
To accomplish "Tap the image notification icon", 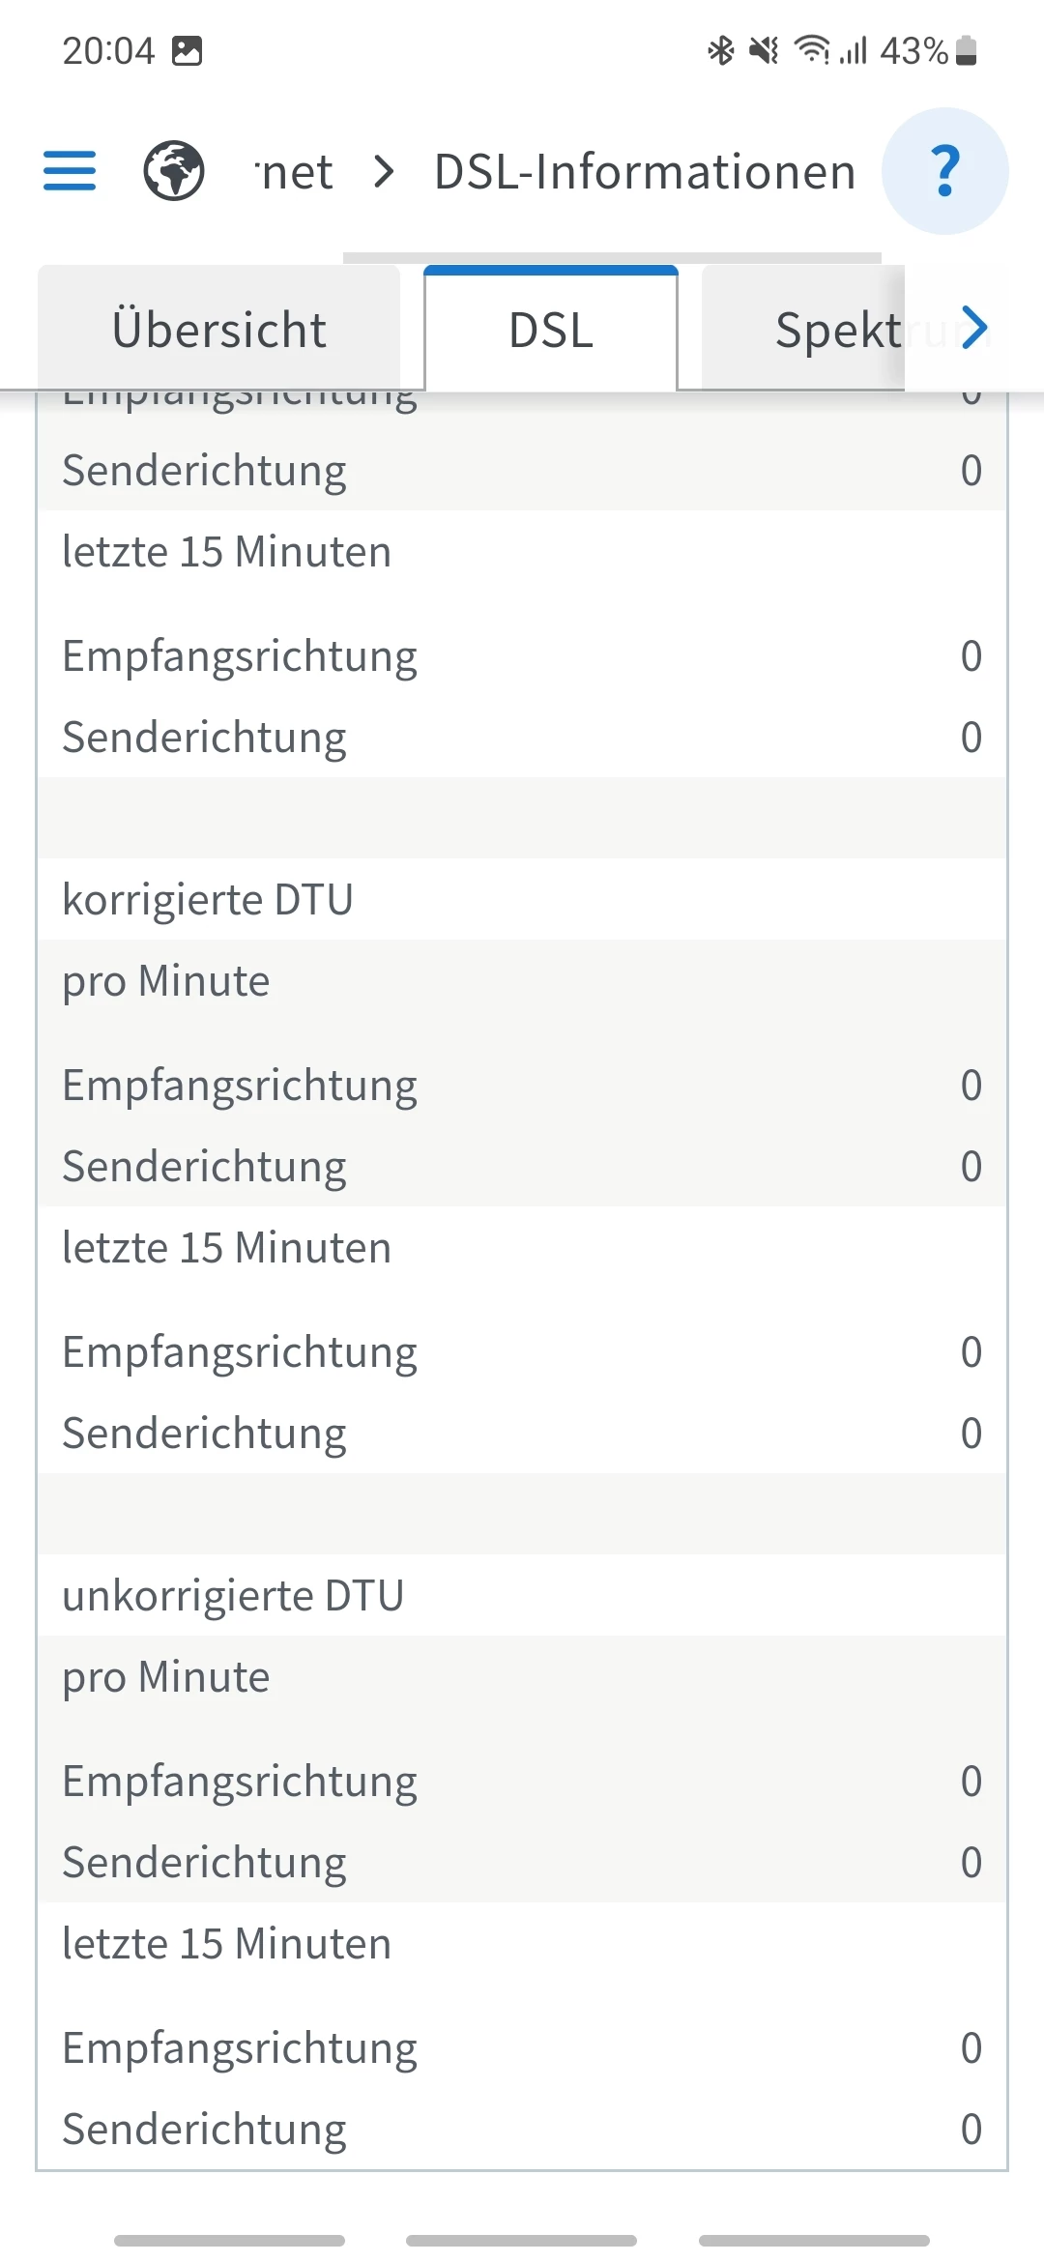I will 187,50.
